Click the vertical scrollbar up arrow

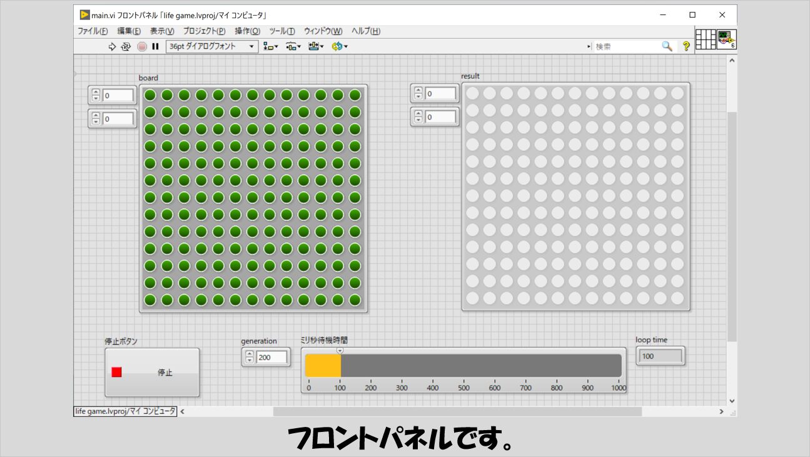click(732, 60)
